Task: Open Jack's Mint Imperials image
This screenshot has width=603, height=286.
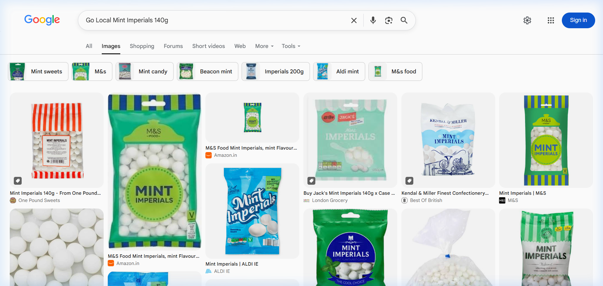Action: 350,140
